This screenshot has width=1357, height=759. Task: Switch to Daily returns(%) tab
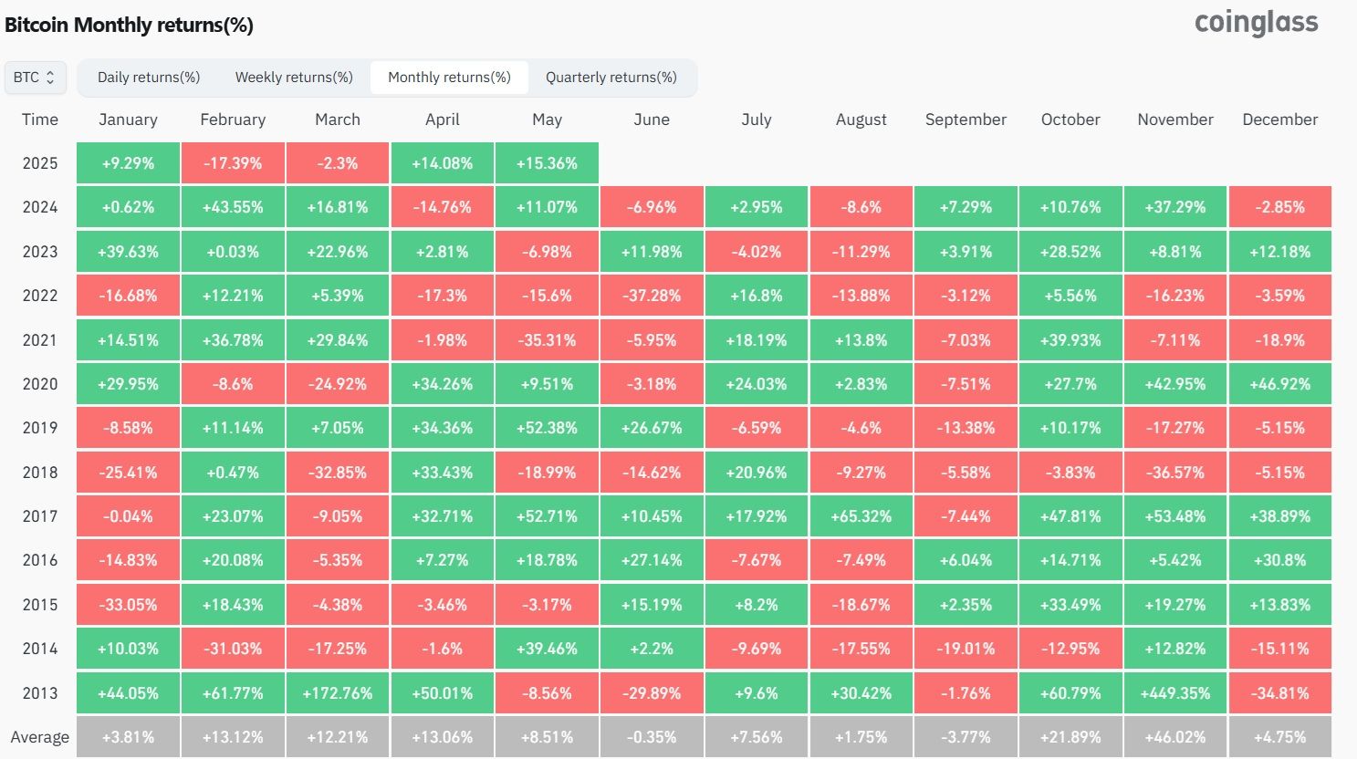149,78
